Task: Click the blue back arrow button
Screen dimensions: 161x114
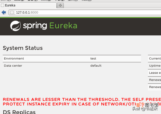Action: (4, 12)
